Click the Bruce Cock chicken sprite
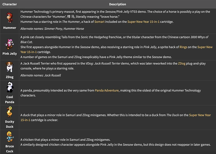 (9, 137)
